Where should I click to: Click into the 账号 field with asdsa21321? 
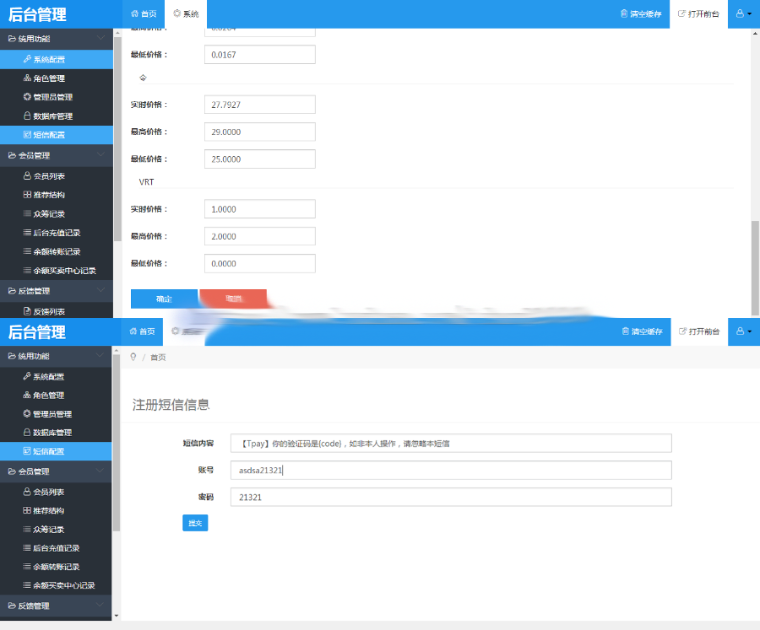tap(451, 471)
